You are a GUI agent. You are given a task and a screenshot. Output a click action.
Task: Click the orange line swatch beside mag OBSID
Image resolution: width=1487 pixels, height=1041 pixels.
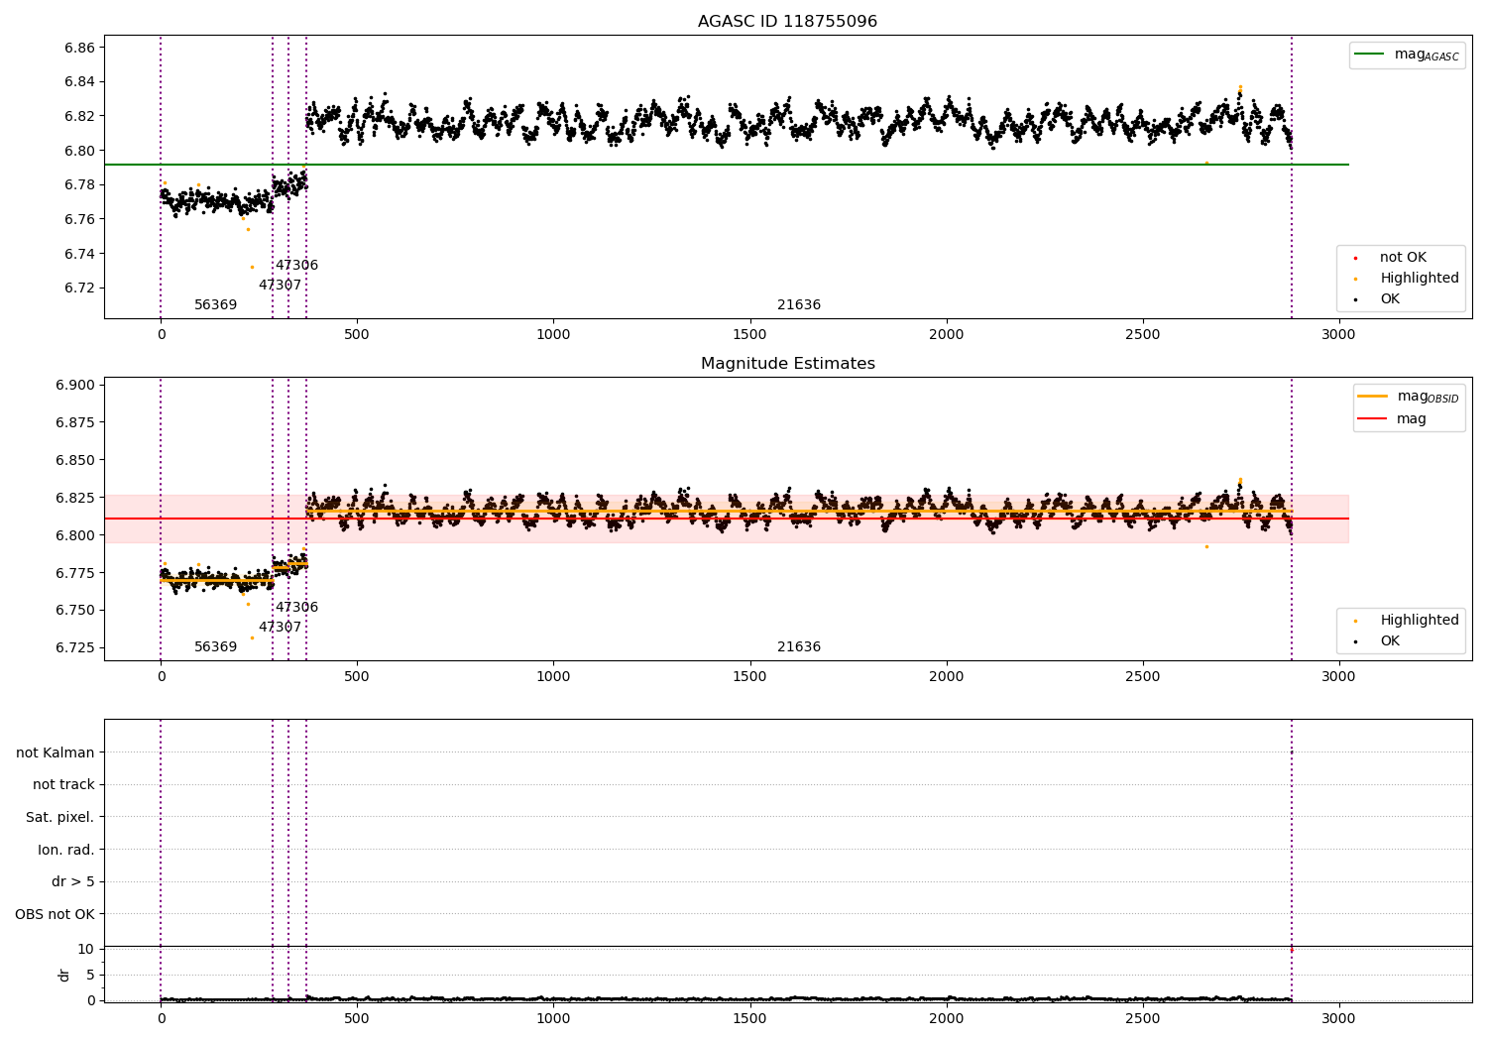tap(1373, 396)
